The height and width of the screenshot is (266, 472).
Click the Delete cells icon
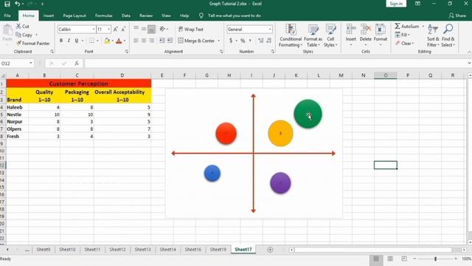coord(366,30)
